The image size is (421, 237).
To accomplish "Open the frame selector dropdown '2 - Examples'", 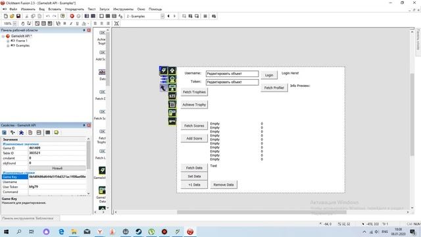I will 162,16.
